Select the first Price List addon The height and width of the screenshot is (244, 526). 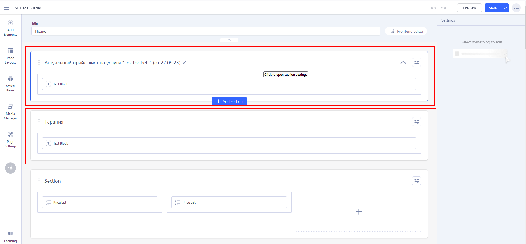click(100, 202)
